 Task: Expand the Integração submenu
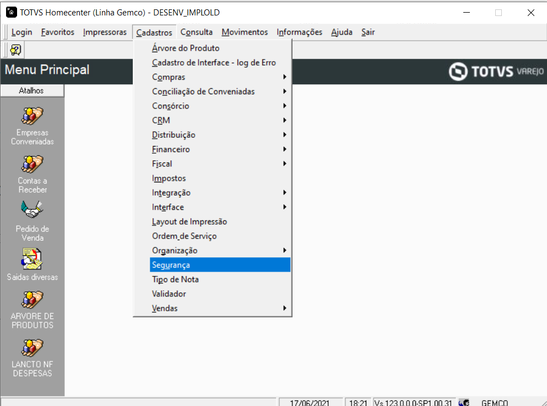[x=220, y=193]
